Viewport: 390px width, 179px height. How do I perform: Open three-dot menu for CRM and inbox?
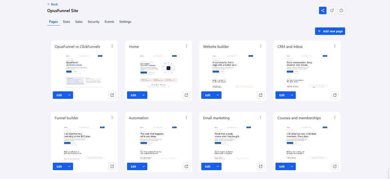pyautogui.click(x=335, y=46)
